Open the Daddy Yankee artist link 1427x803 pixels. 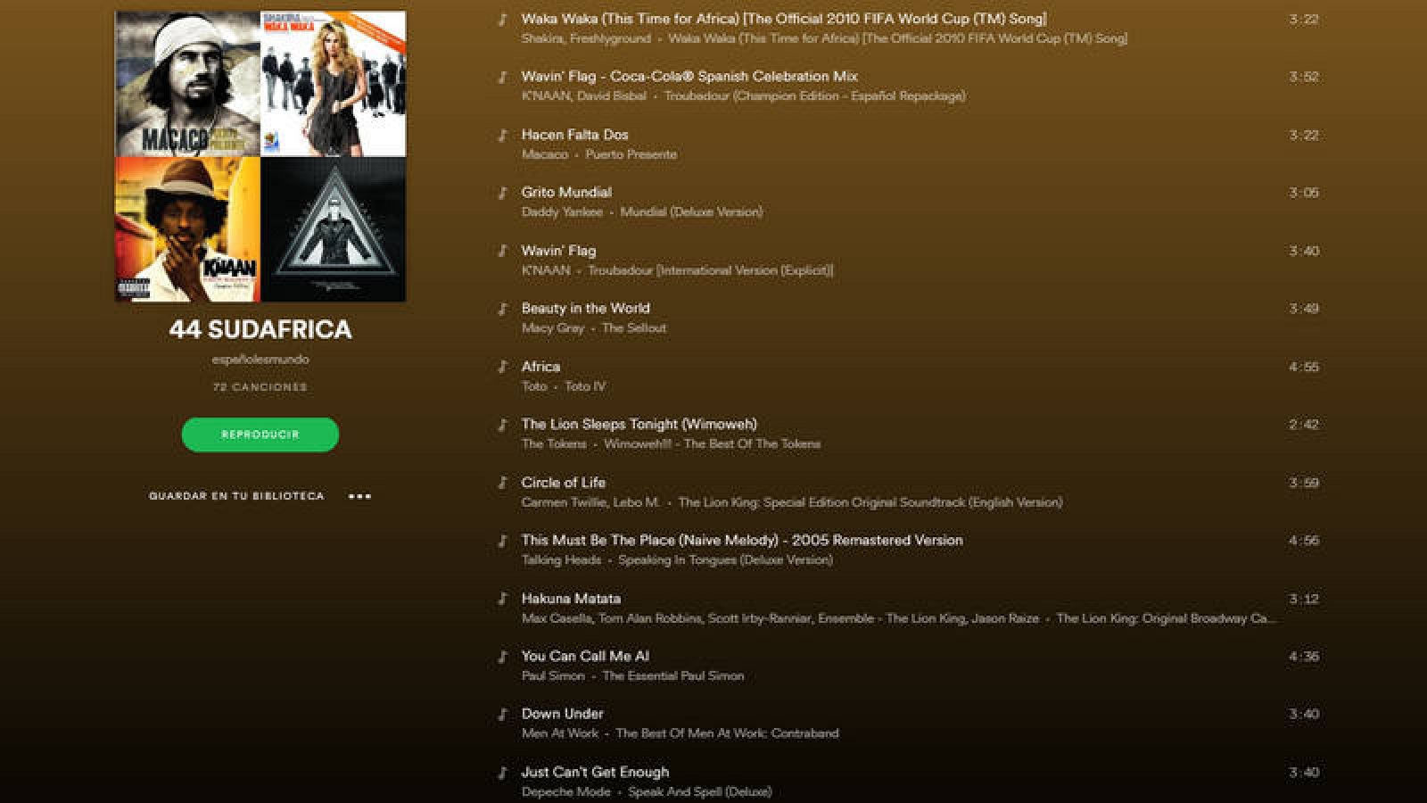tap(562, 212)
